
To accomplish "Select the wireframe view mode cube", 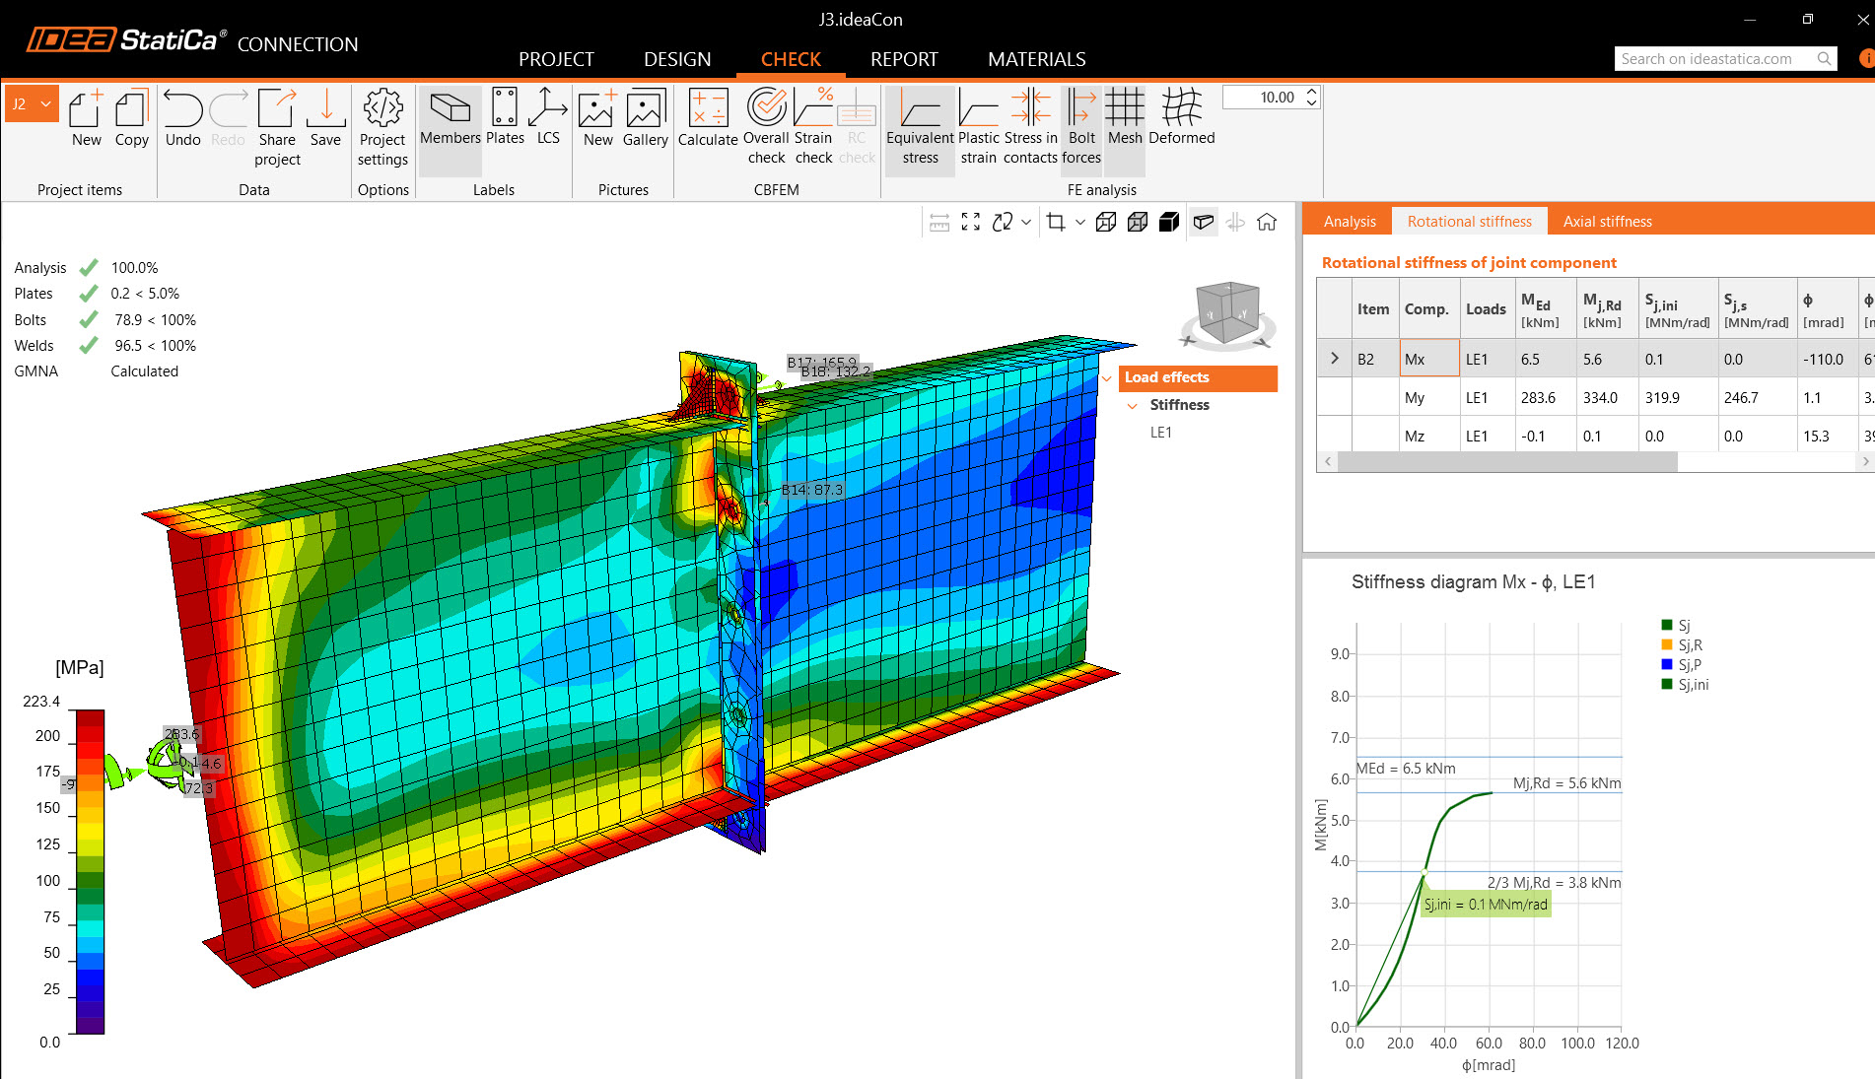I will [x=1106, y=222].
